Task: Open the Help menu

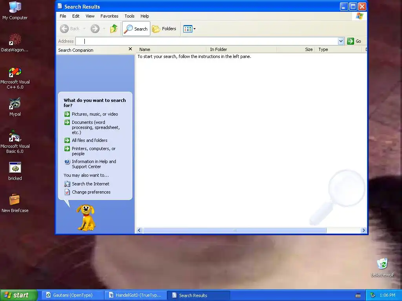Action: (x=144, y=16)
